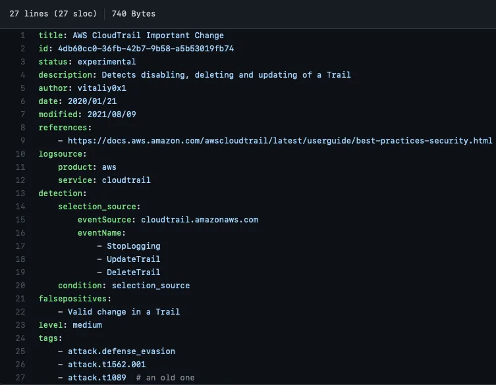Viewport: 496px width, 385px height.
Task: Select line number 9 in the gutter
Action: [x=23, y=141]
